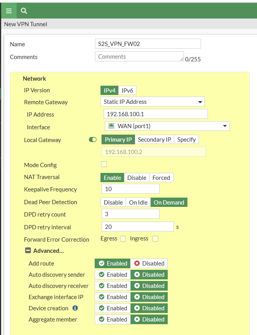257x335 pixels.
Task: Choose Secondary IP for Local Gateway
Action: click(154, 139)
